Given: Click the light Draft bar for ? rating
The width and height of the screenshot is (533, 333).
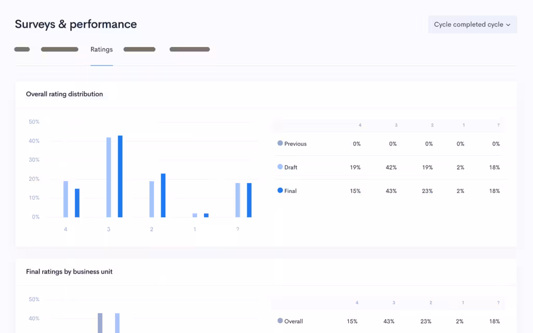Looking at the screenshot, I should point(237,200).
